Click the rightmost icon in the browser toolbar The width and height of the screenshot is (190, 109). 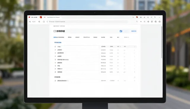[x=160, y=22]
